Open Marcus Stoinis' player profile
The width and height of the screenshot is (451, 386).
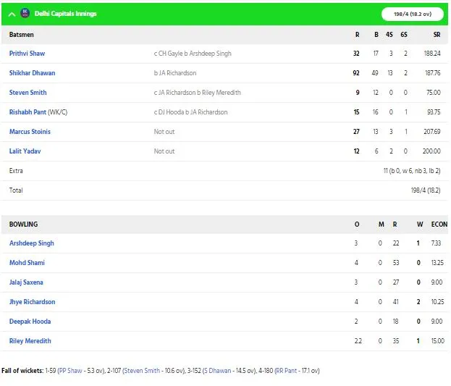(30, 132)
